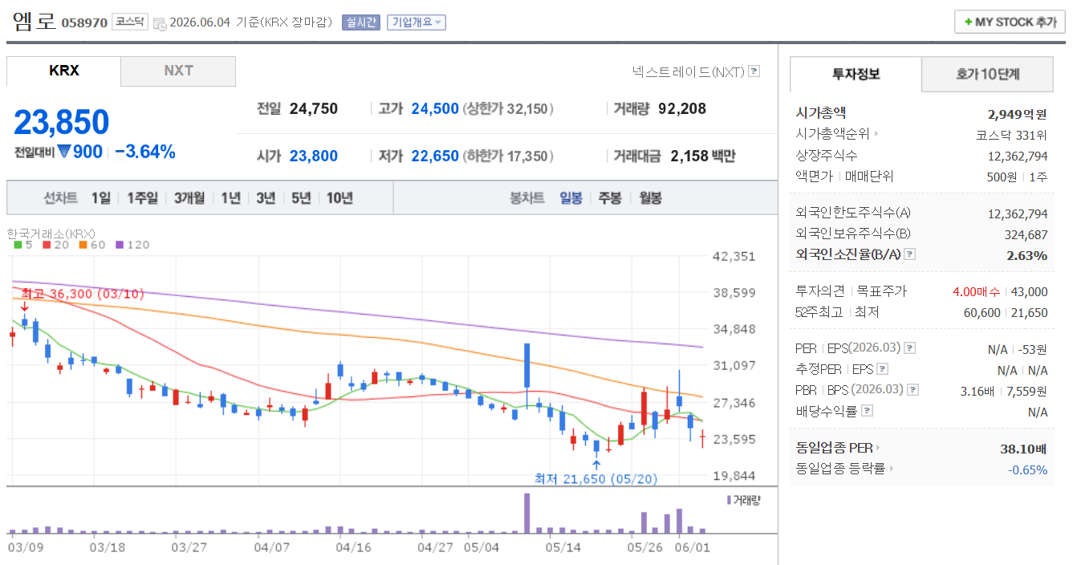The height and width of the screenshot is (565, 1073).
Task: Click the 시가 value 23,800
Action: [x=313, y=156]
